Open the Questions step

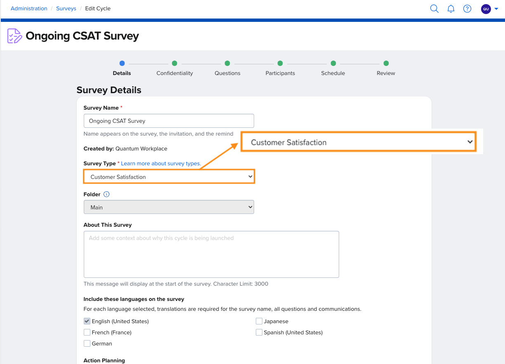(227, 68)
